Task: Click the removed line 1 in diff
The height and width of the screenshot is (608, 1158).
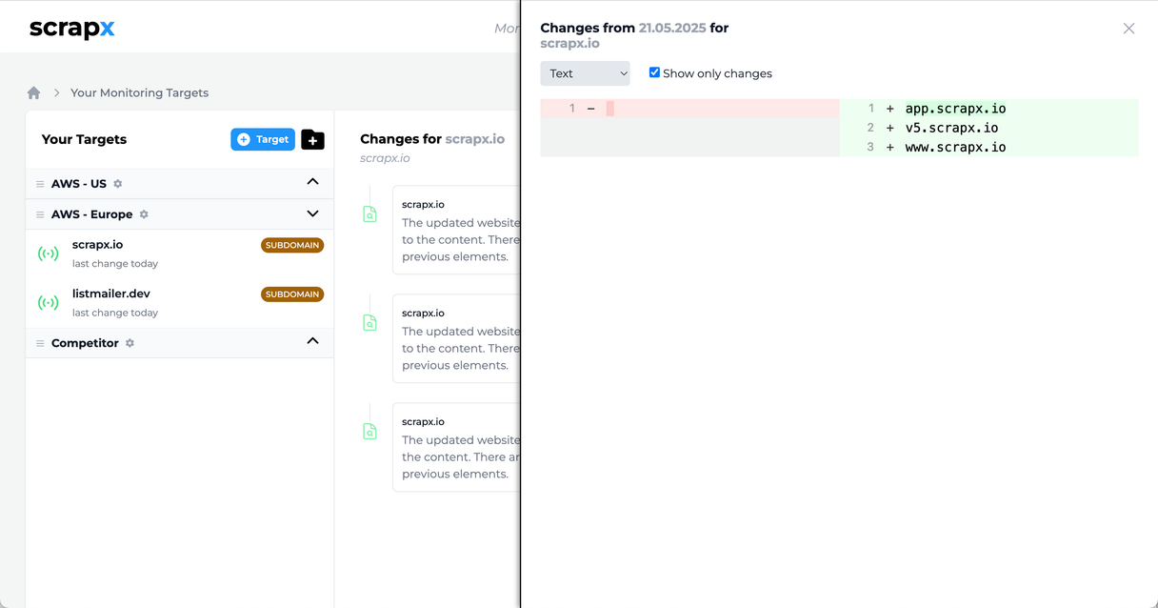Action: coord(689,109)
